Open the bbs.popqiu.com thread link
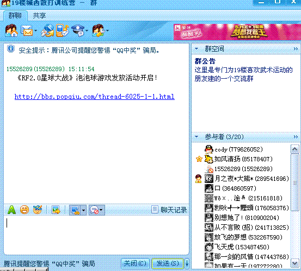The height and width of the screenshot is (271, 301). (x=95, y=97)
